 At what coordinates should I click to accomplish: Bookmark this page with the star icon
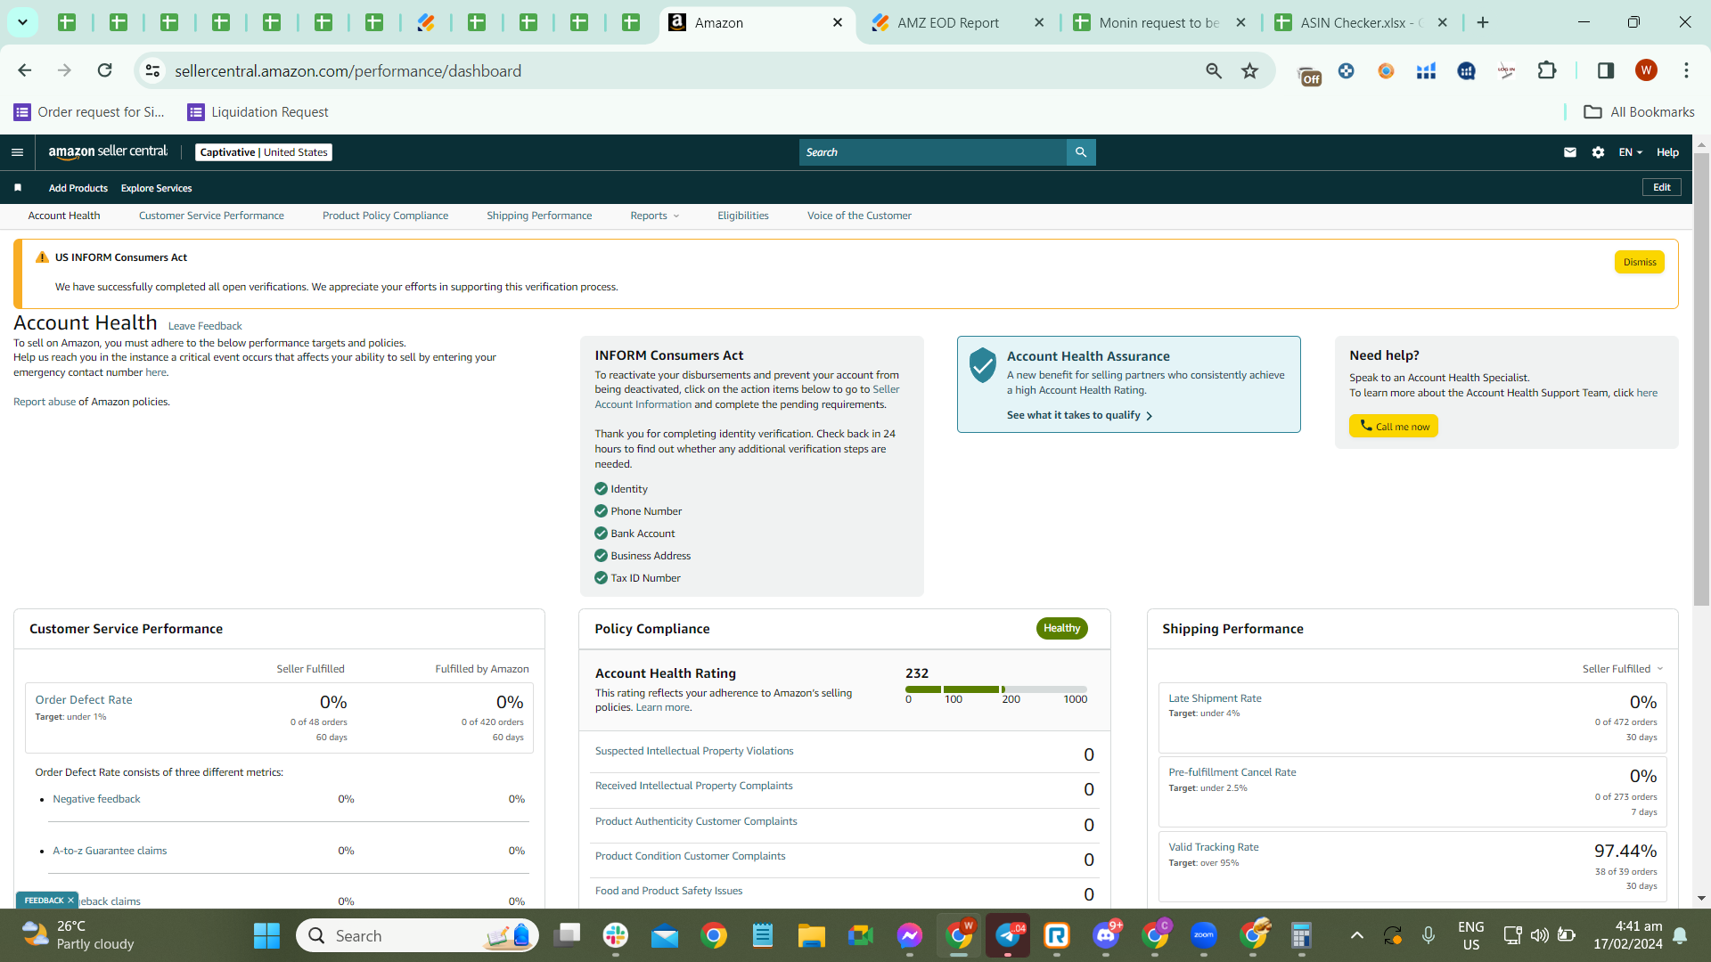point(1250,70)
